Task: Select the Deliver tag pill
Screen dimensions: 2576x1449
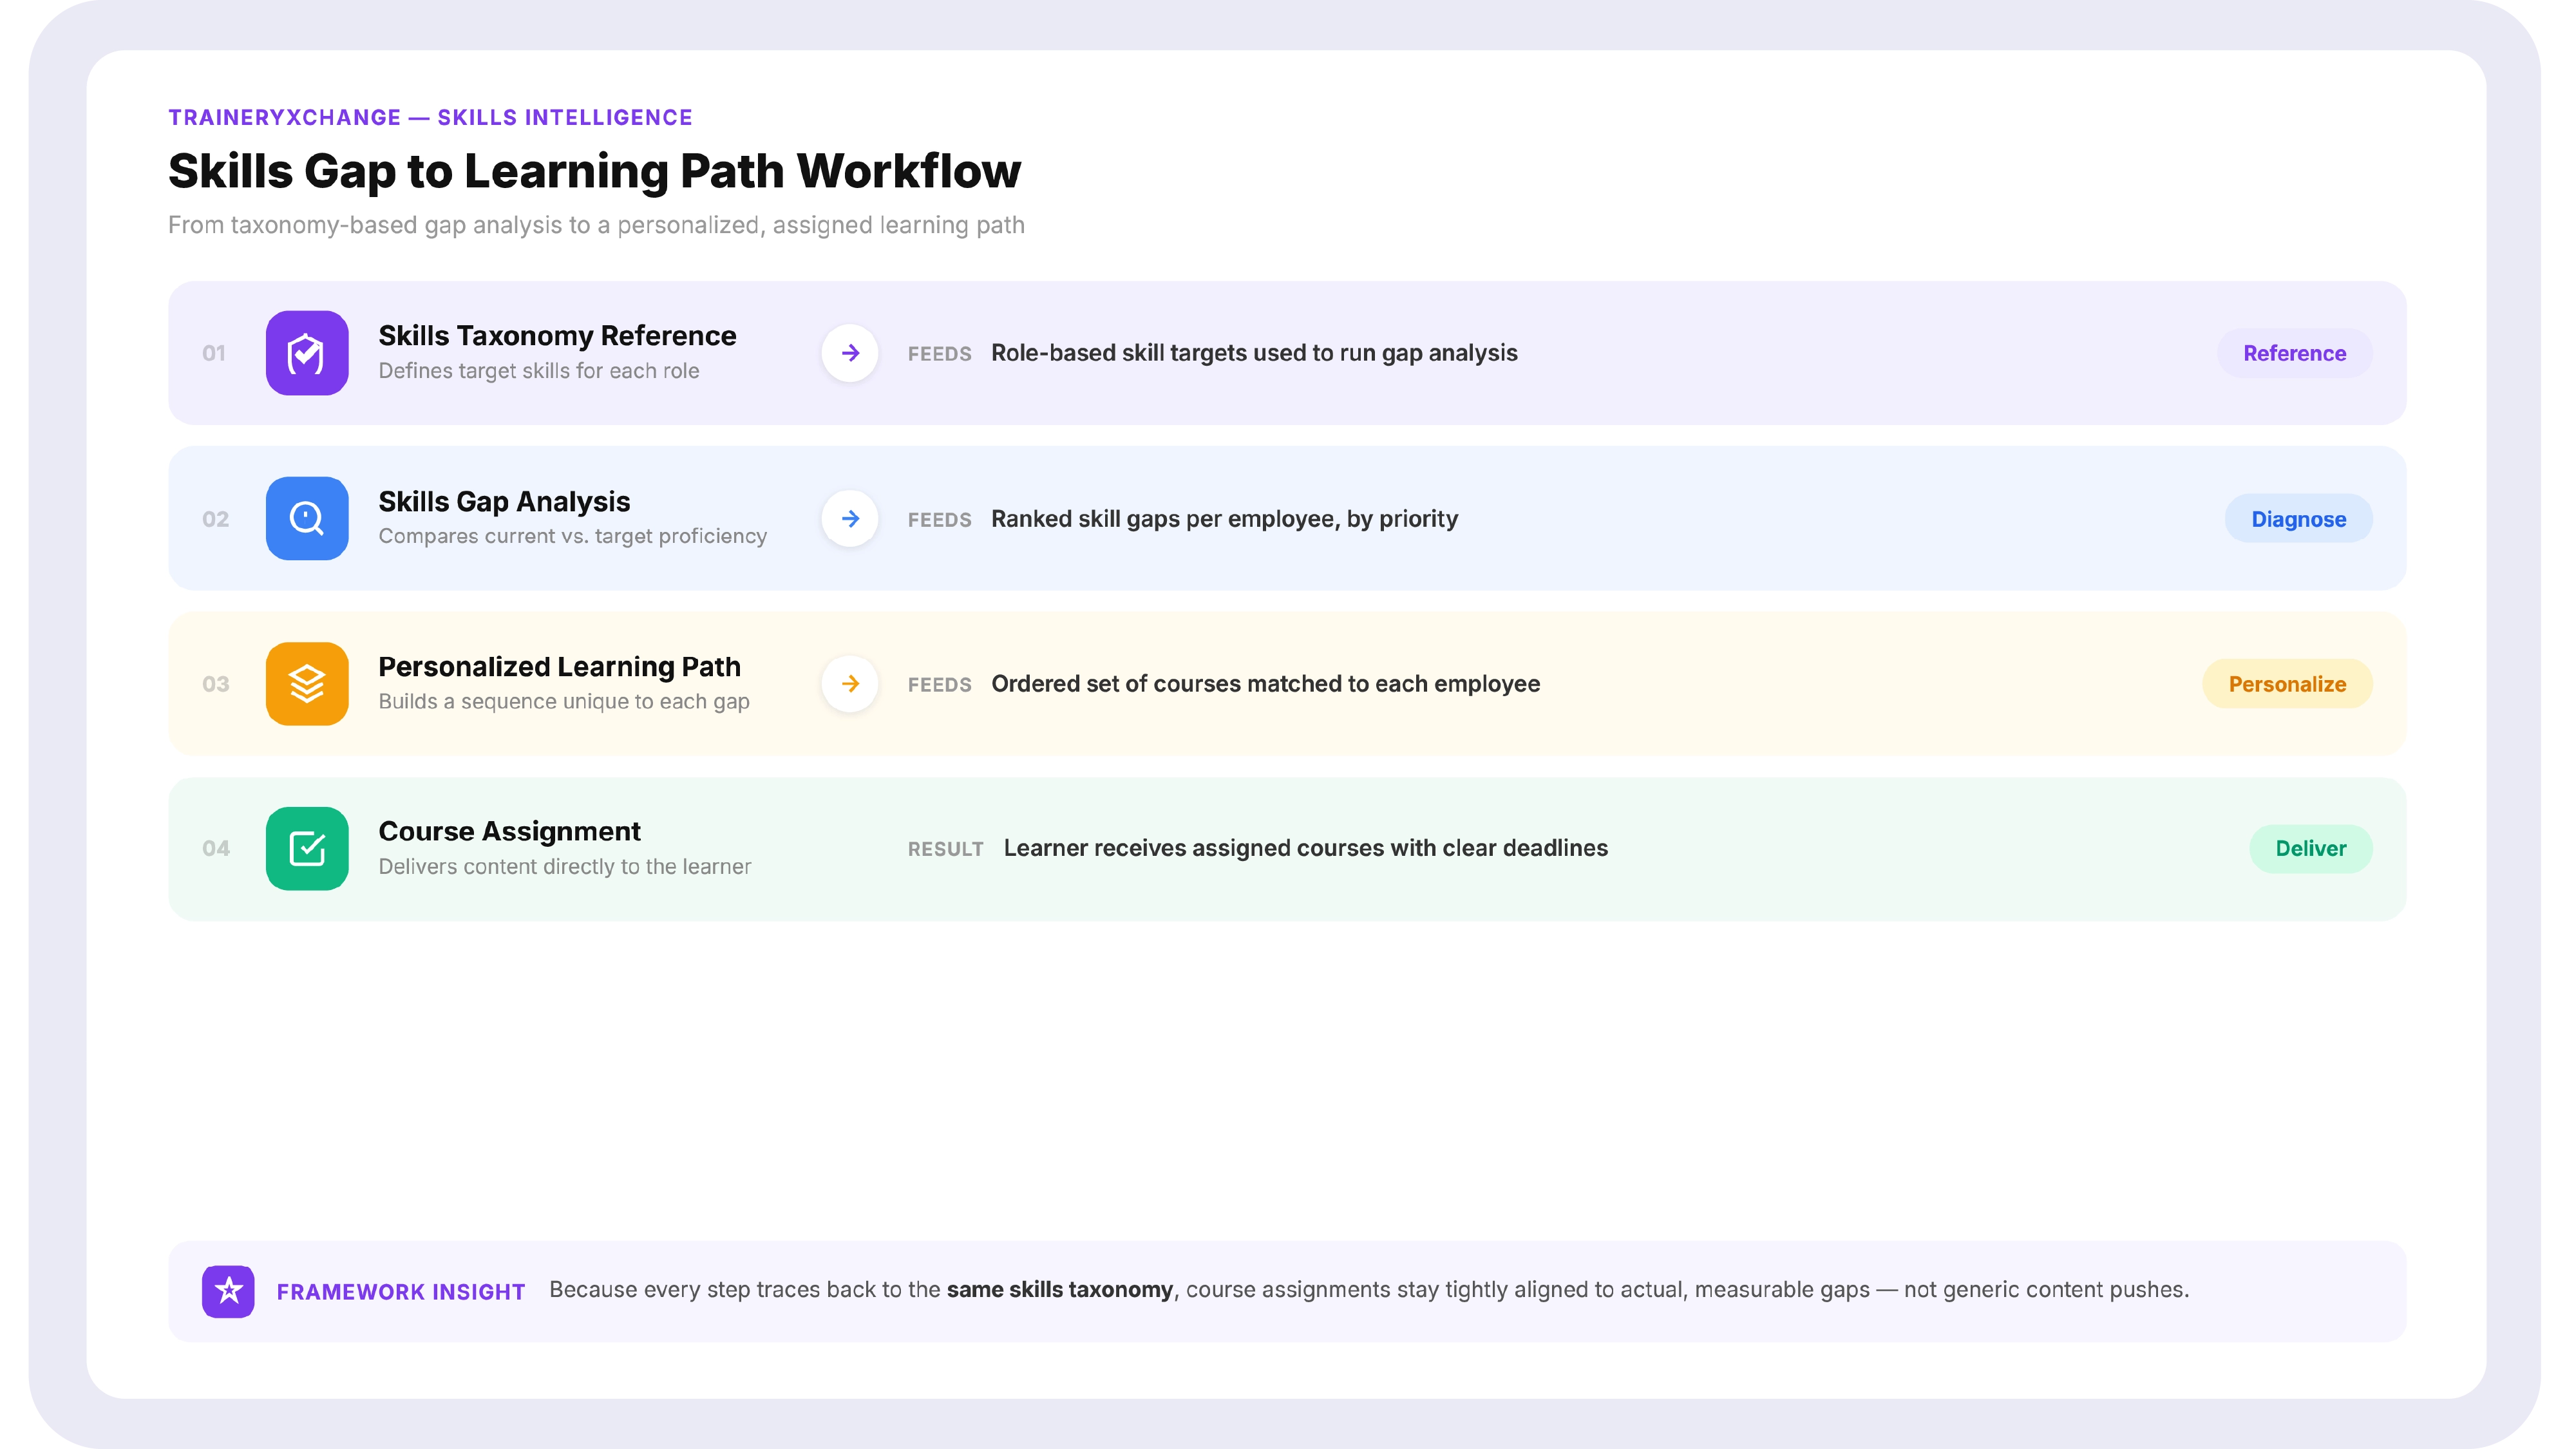Action: coord(2310,848)
